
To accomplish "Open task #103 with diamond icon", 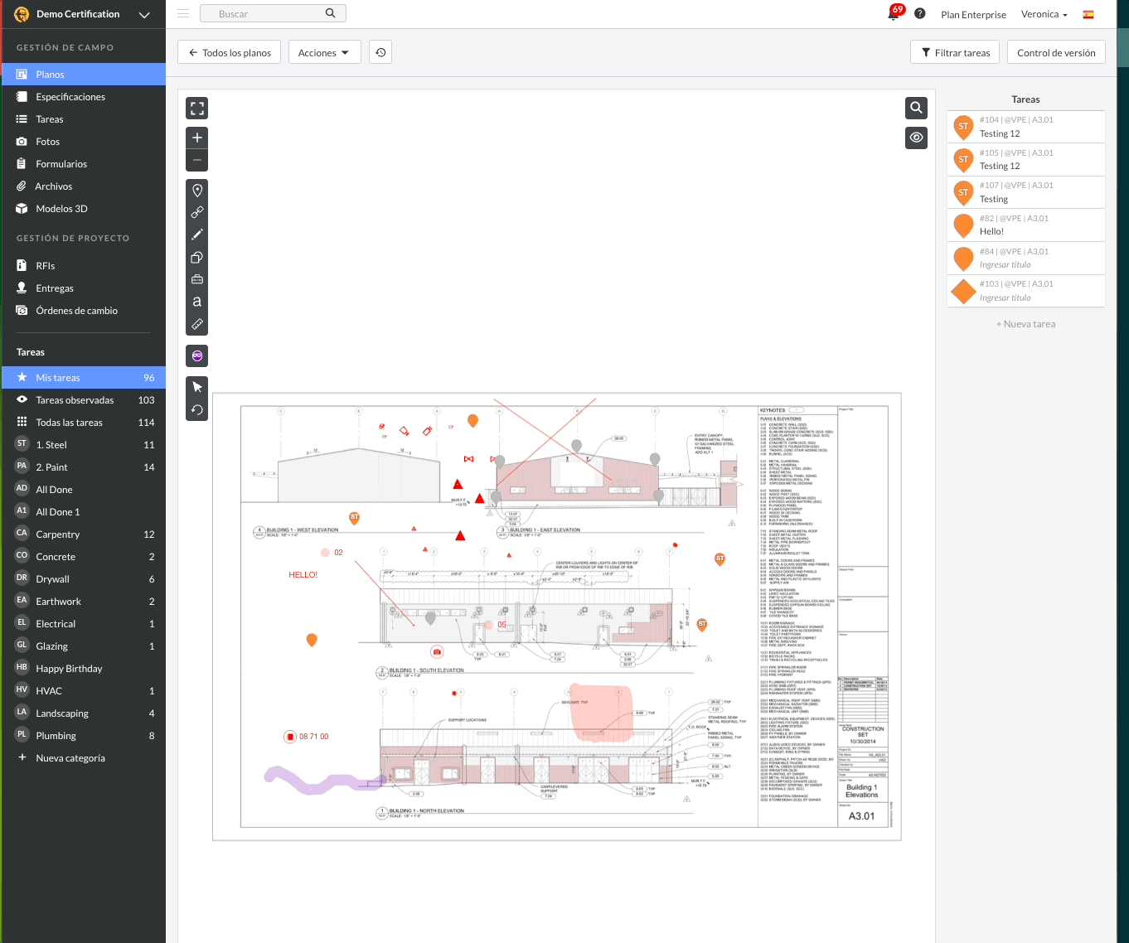I will coord(1026,291).
